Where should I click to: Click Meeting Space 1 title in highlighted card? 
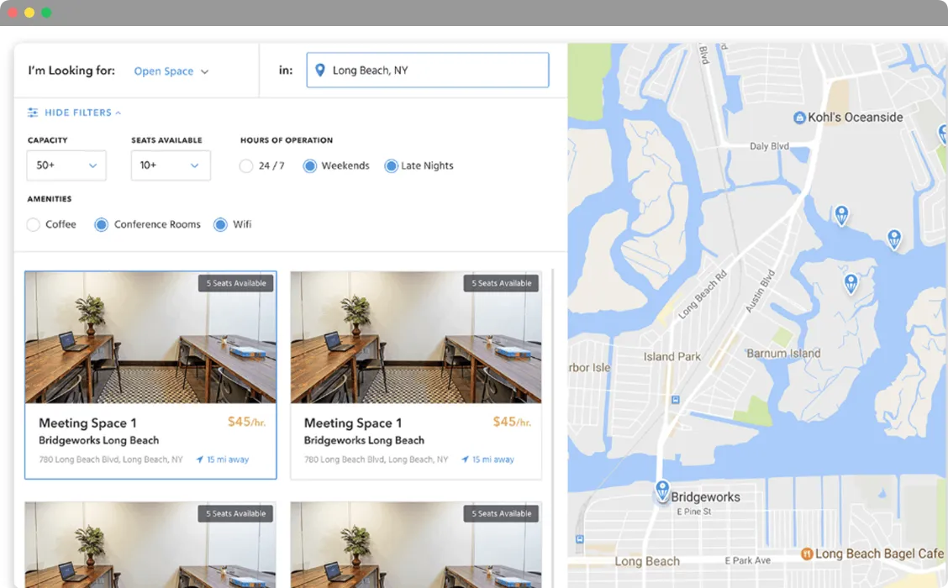point(87,423)
